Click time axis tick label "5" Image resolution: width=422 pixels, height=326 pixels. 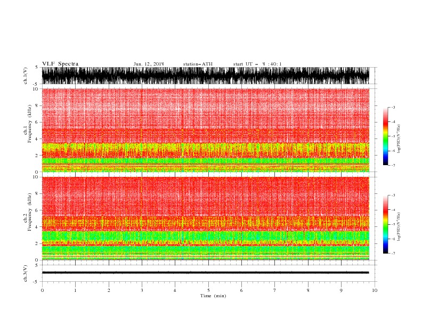(208, 290)
